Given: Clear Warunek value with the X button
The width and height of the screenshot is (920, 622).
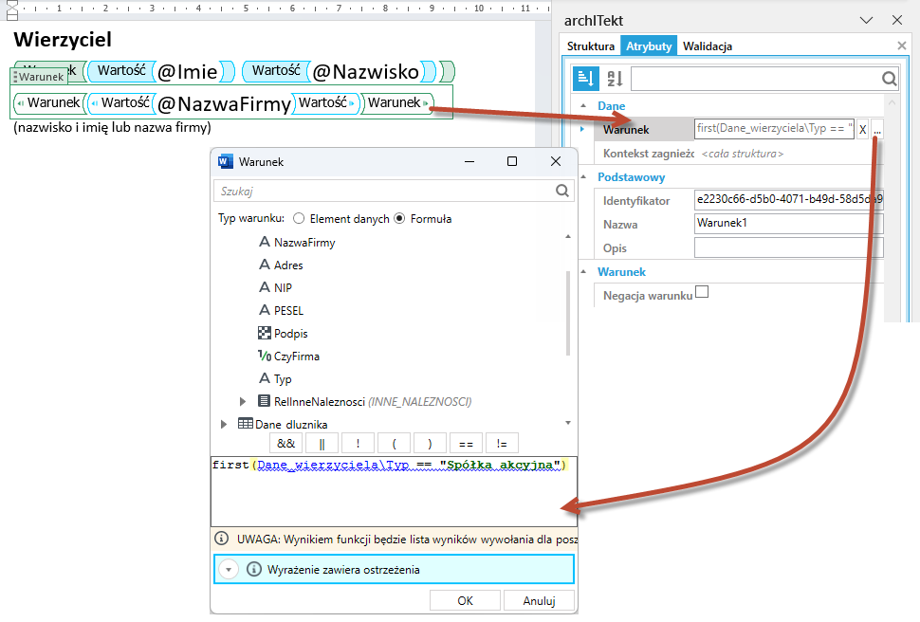Looking at the screenshot, I should click(x=862, y=129).
